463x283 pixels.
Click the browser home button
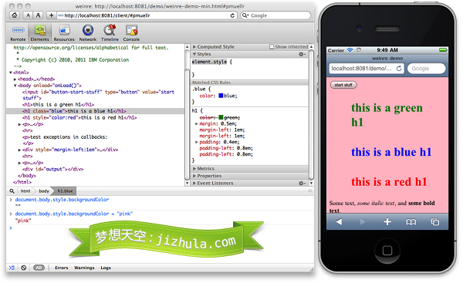15,15
